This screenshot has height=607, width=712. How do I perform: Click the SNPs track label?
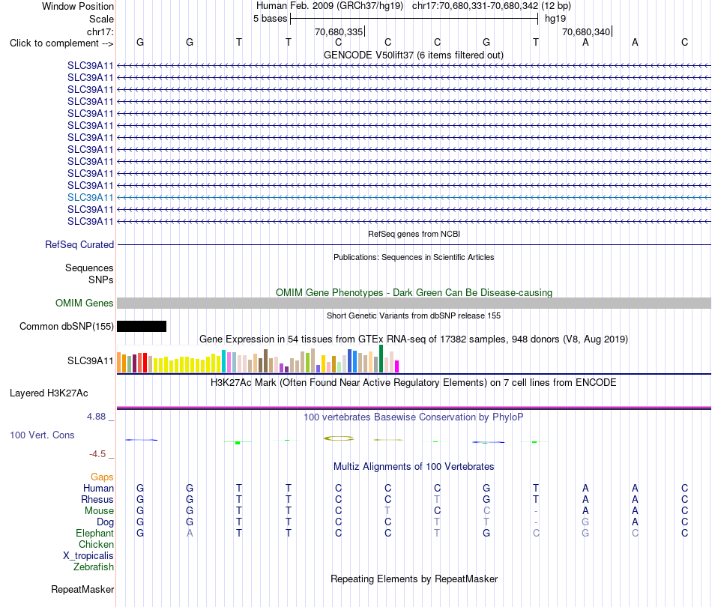tap(101, 280)
